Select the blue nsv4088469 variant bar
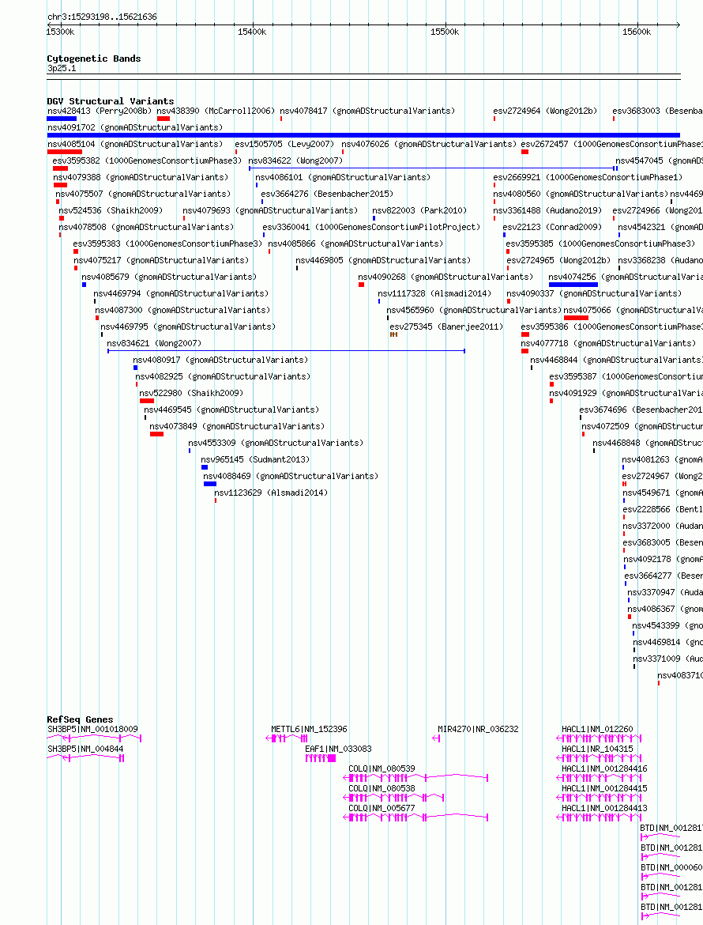 [x=210, y=484]
